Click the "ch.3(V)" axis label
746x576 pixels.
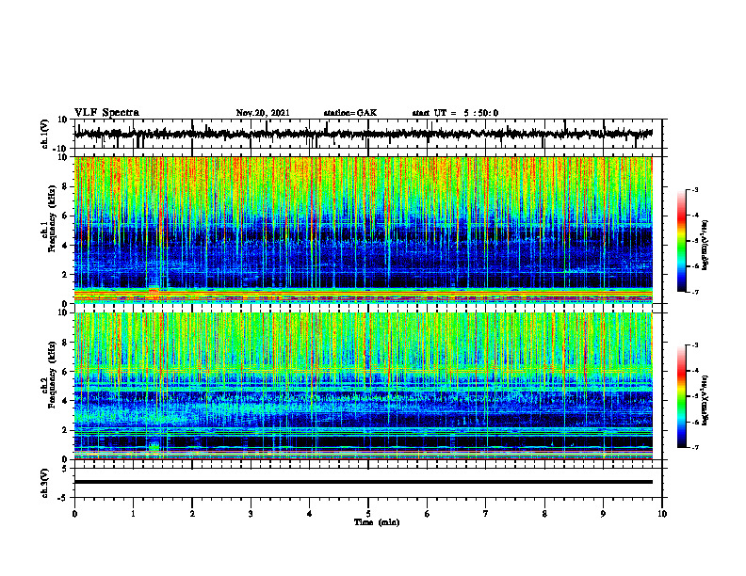[45, 483]
